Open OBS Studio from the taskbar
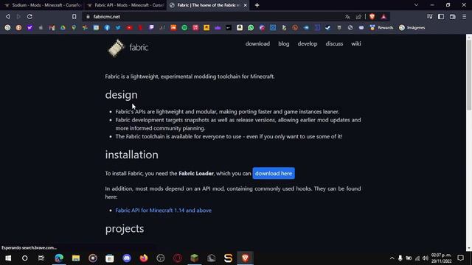 click(161, 258)
